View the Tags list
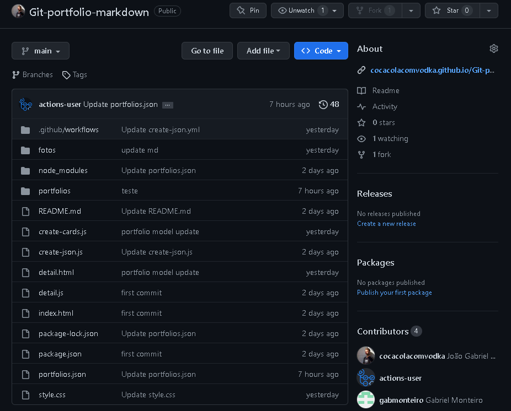This screenshot has height=411, width=511. (x=74, y=75)
